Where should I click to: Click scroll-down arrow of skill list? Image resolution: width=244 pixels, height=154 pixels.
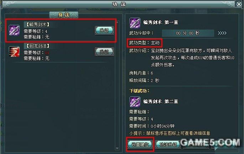click(117, 148)
